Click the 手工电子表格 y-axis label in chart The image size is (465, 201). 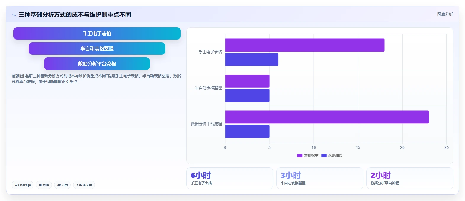tap(210, 52)
